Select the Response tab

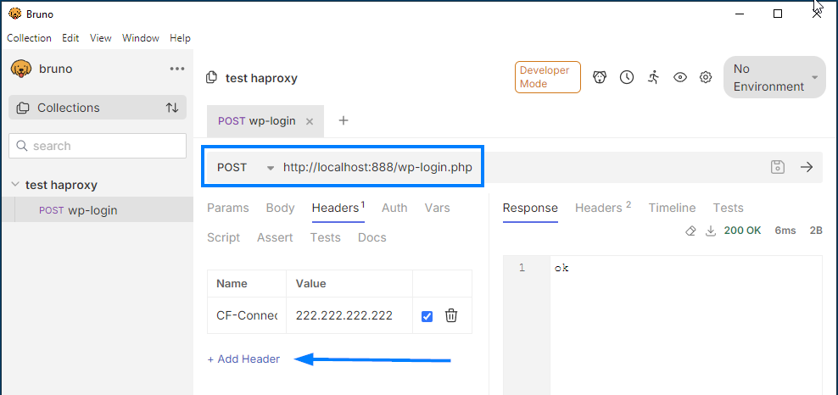click(x=530, y=209)
